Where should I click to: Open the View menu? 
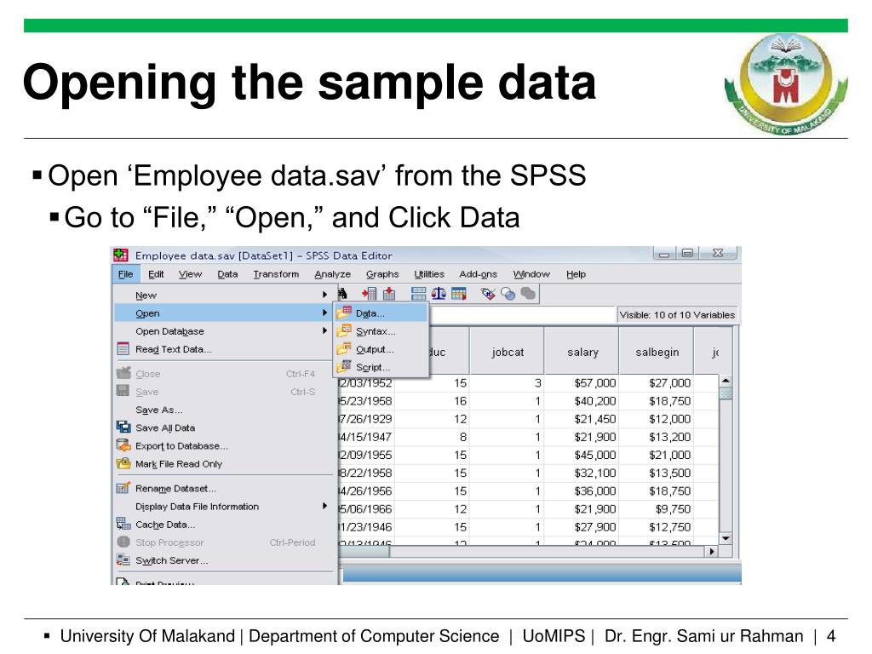[x=190, y=274]
